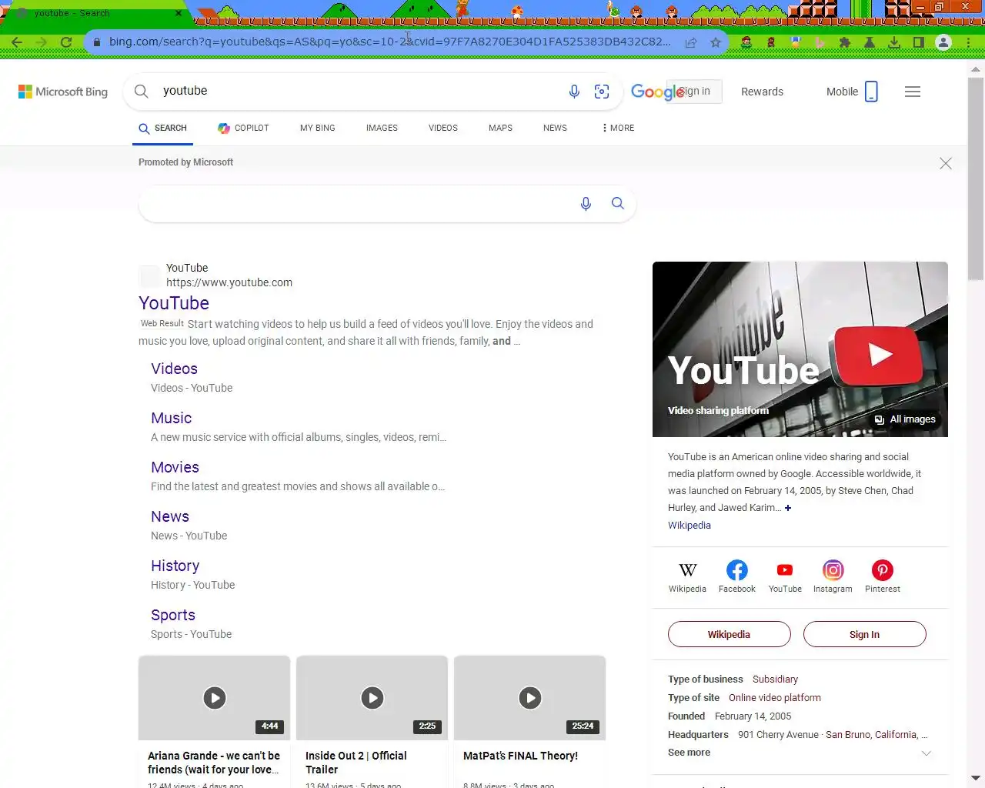Click the share page icon in the address bar
Image resolution: width=985 pixels, height=788 pixels.
[x=691, y=42]
